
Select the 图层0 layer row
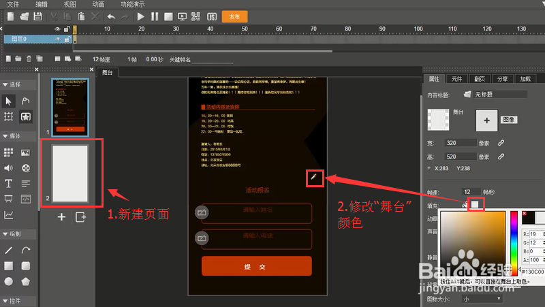point(37,39)
